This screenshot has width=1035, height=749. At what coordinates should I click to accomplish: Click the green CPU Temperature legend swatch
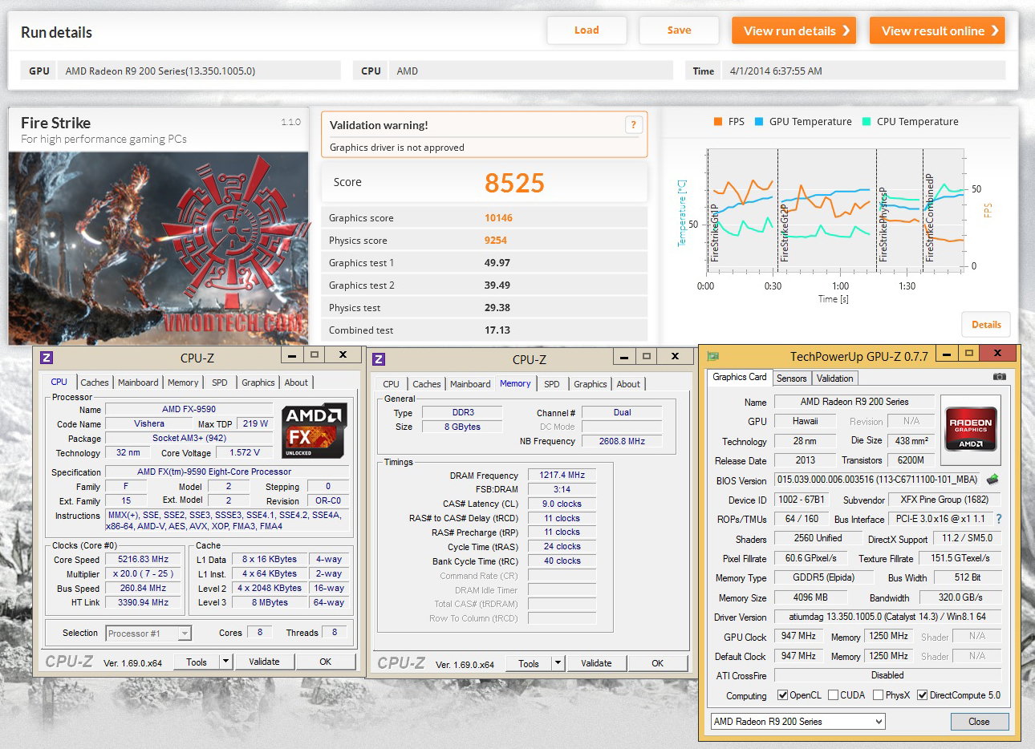point(867,122)
